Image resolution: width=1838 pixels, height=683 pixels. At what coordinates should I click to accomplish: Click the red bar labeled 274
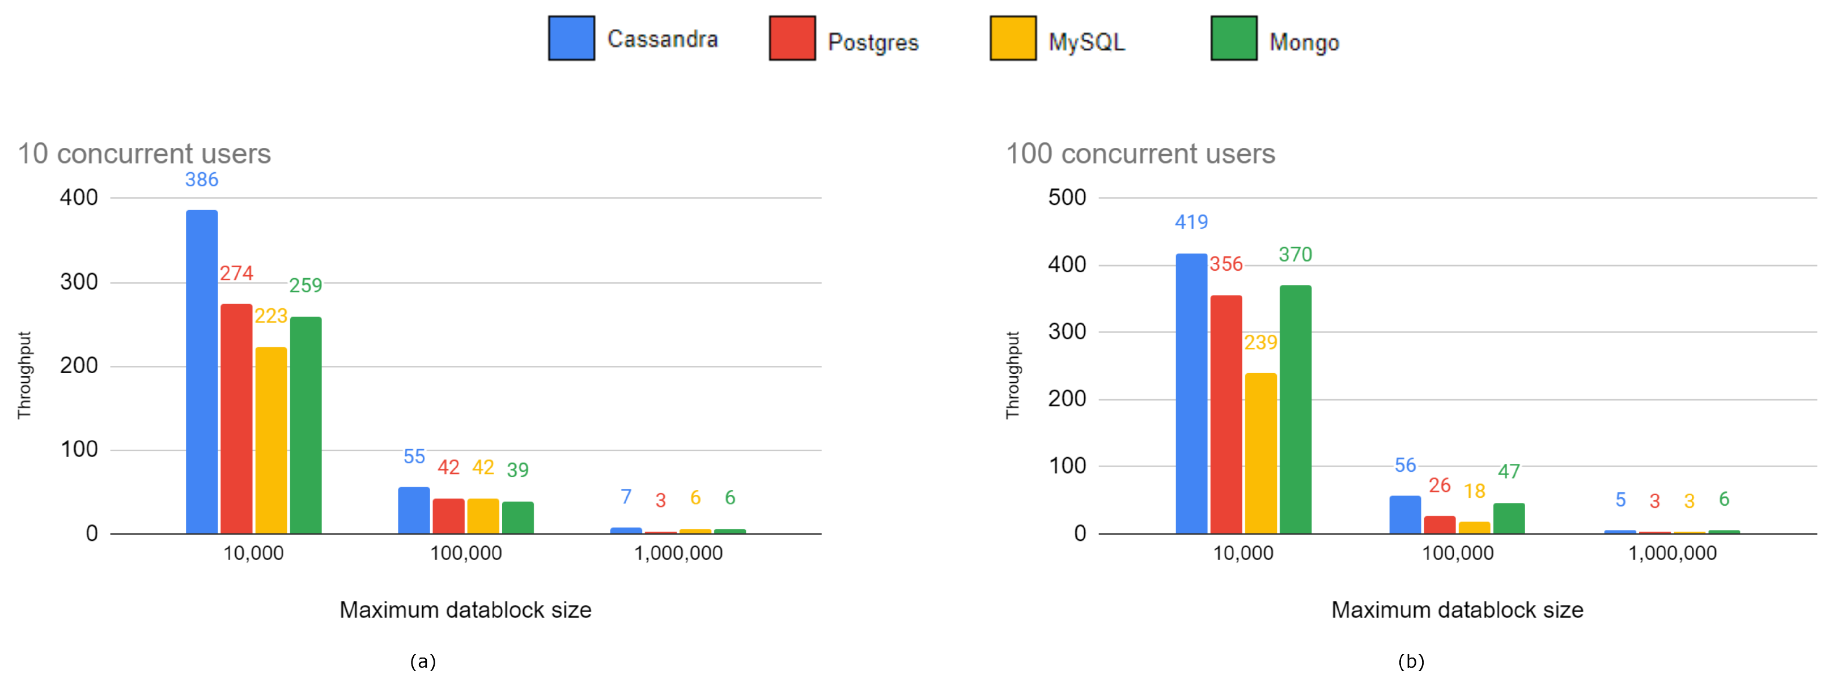coord(236,419)
